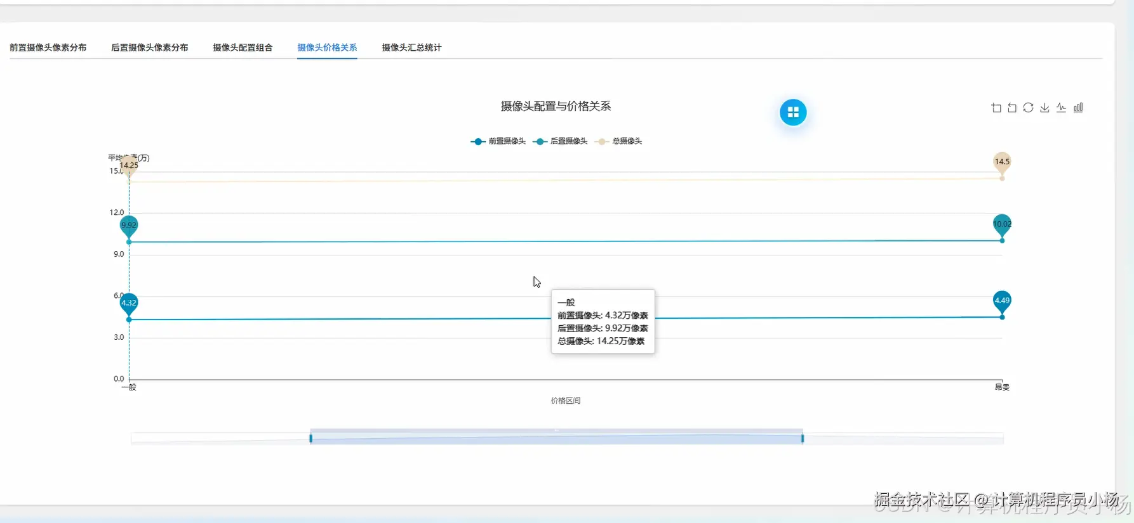Click the 价格区间 axis name
The height and width of the screenshot is (523, 1134).
(565, 401)
